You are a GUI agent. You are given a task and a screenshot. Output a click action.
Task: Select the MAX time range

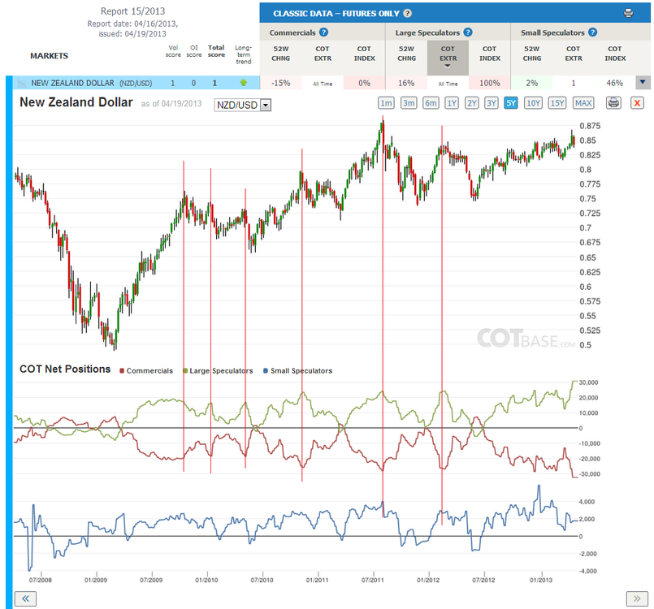[x=583, y=102]
